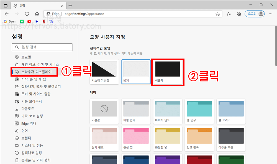Close the 설정 tab
This screenshot has width=277, height=164.
point(62,6)
